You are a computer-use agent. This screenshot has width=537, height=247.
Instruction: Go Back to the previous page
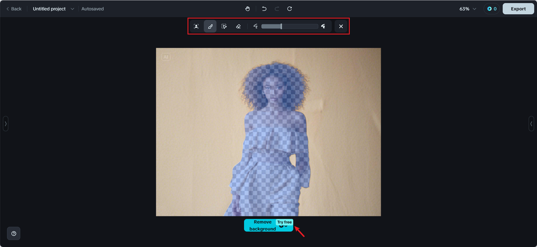coord(14,9)
